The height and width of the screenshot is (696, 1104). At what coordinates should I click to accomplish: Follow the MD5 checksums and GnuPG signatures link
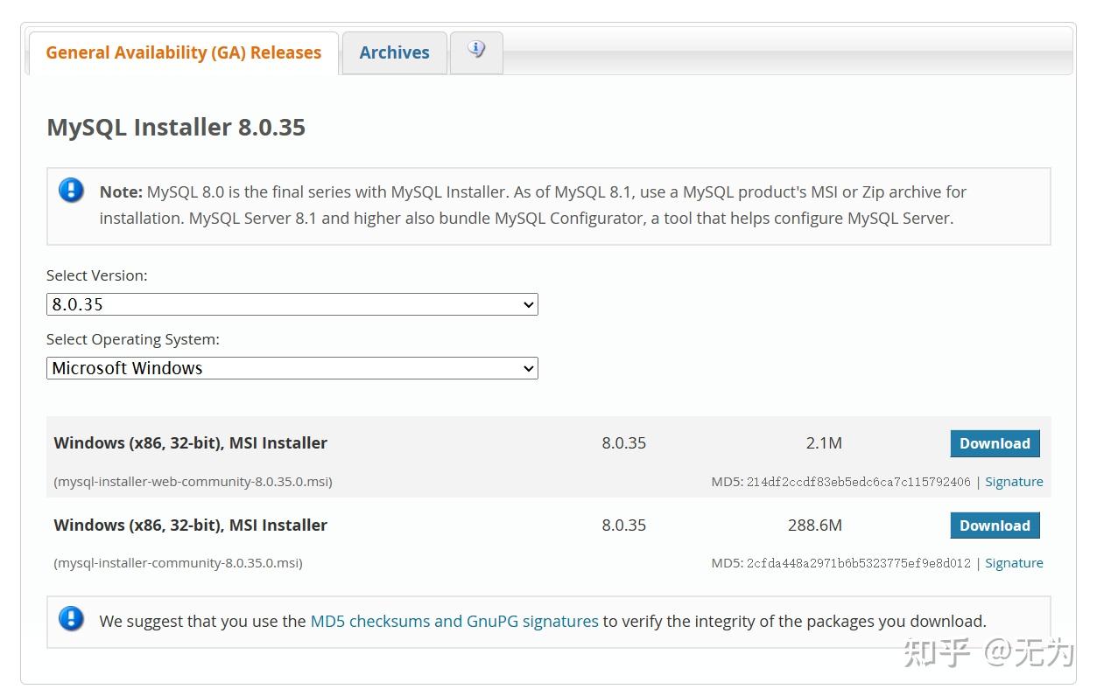(x=454, y=621)
